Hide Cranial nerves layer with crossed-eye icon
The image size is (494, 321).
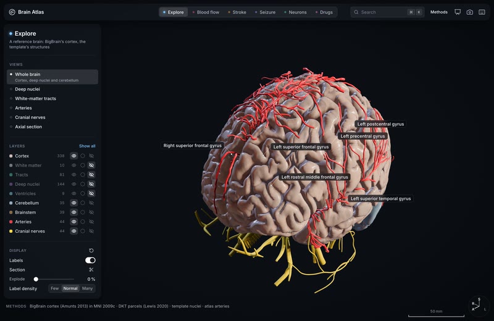tap(91, 231)
